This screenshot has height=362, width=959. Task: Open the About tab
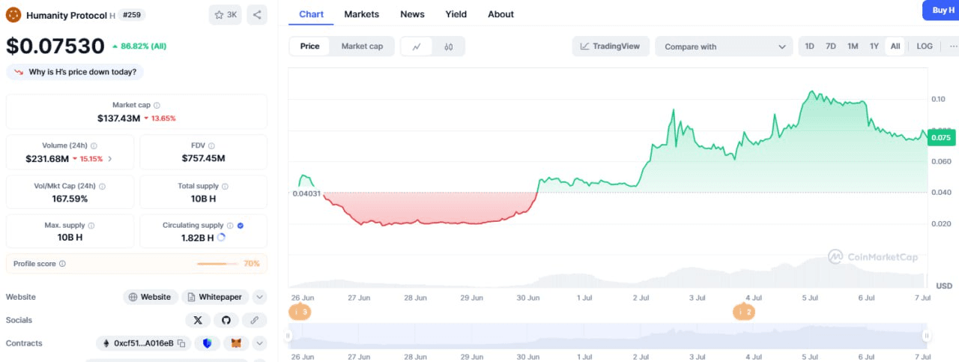pos(500,14)
